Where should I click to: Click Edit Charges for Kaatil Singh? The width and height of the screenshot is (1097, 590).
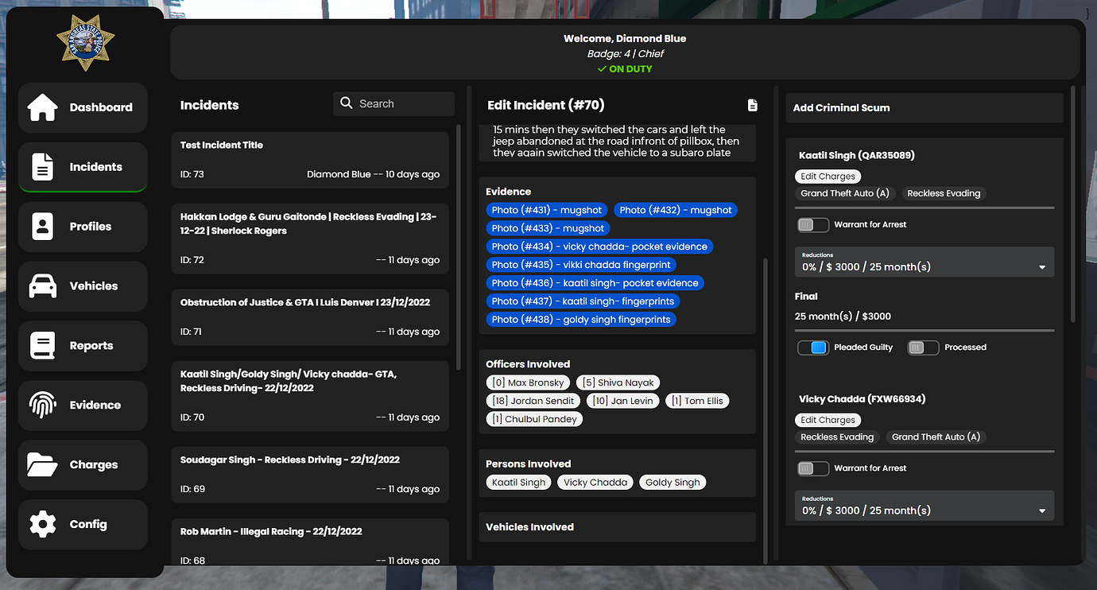(x=828, y=176)
